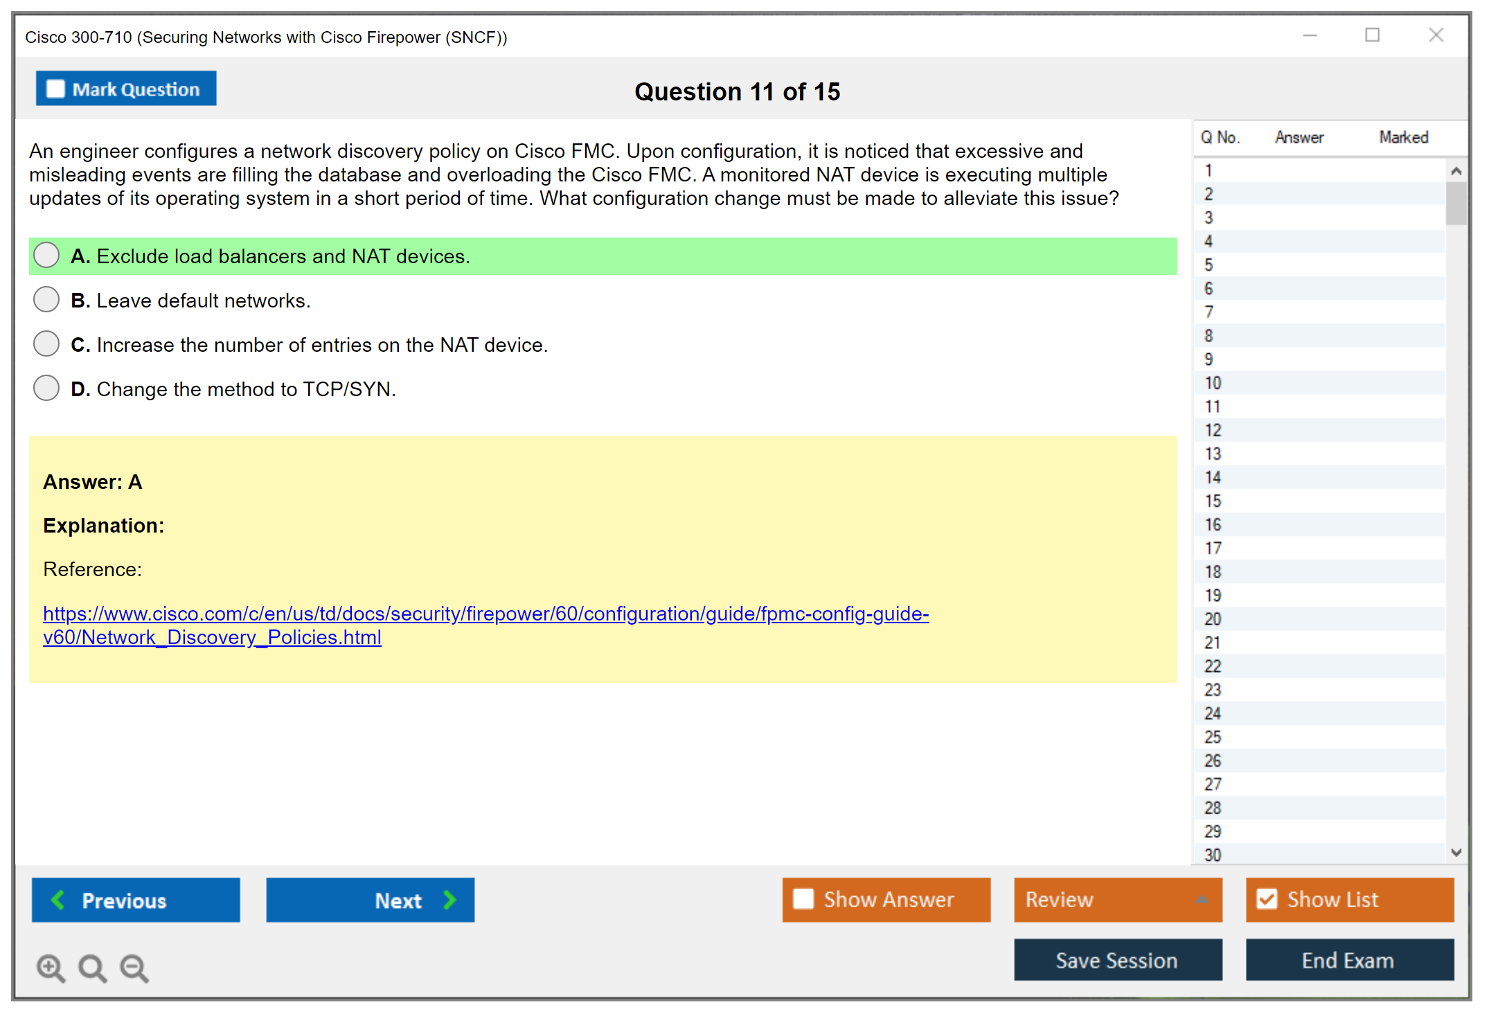Select option D Change method to TCP/SYN
This screenshot has width=1489, height=1018.
coord(46,389)
